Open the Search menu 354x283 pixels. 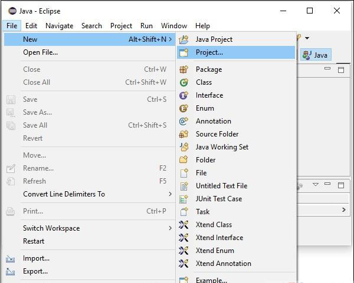[x=91, y=26]
